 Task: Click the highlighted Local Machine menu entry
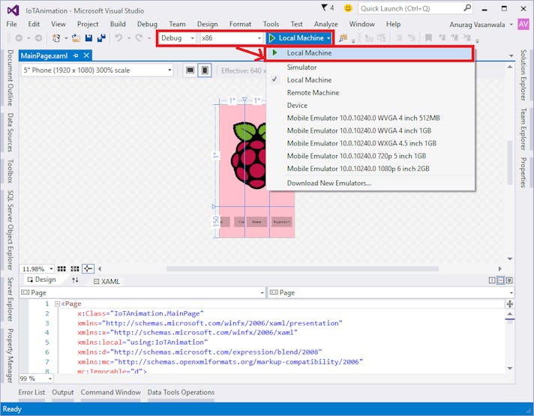click(x=369, y=53)
